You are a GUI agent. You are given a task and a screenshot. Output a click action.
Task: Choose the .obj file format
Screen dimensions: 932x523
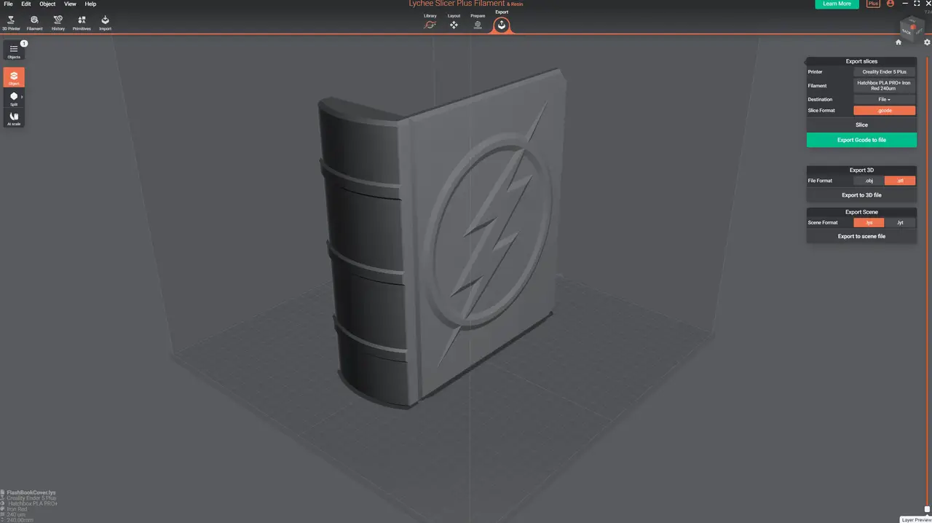click(x=869, y=181)
